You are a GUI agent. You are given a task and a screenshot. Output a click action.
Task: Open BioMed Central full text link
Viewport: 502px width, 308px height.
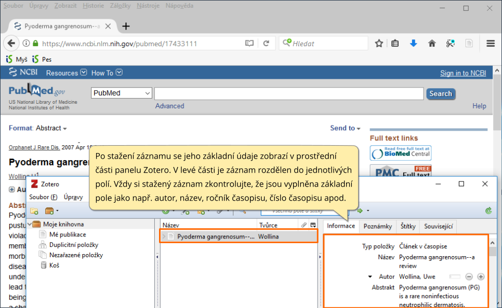click(x=401, y=153)
